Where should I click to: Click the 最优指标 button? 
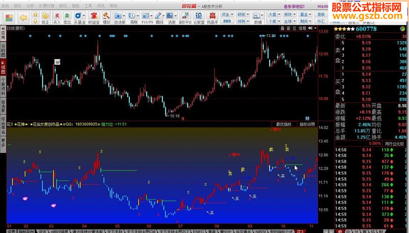pos(284,124)
